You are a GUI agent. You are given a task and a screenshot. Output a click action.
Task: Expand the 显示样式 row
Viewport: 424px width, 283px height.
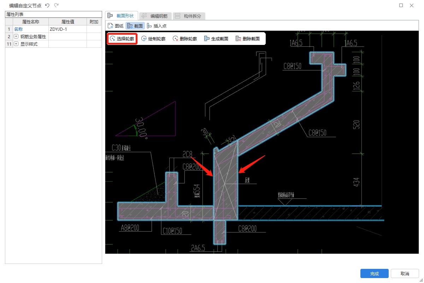(x=16, y=44)
